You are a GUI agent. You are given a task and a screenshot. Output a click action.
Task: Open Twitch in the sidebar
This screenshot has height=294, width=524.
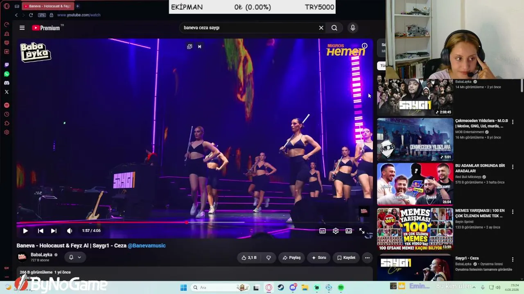click(7, 65)
